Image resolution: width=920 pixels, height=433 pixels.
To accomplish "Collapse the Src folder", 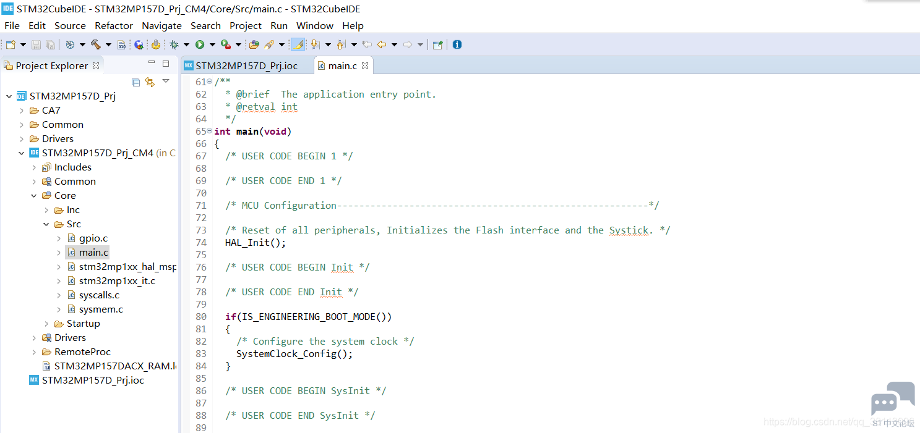I will point(46,224).
